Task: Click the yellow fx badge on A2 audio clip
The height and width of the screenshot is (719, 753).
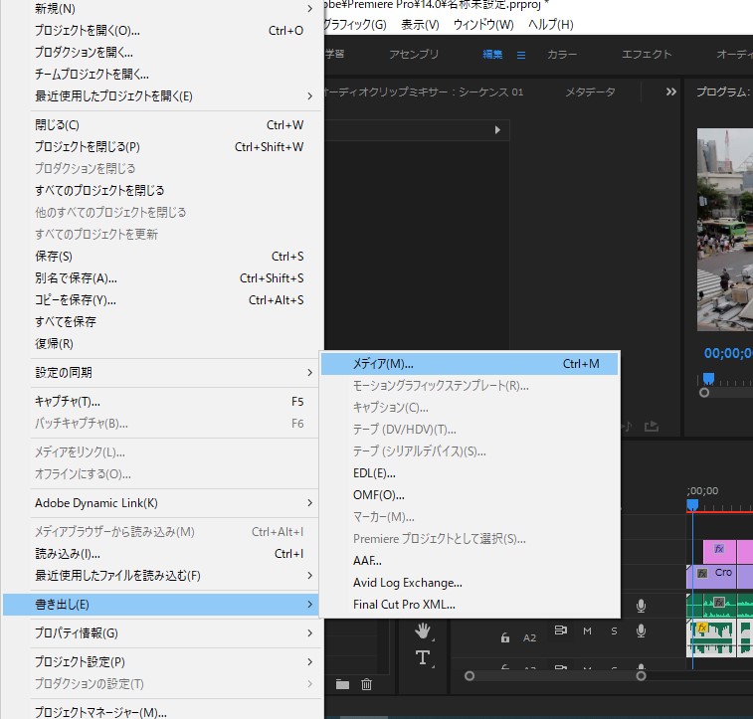Action: 702,627
